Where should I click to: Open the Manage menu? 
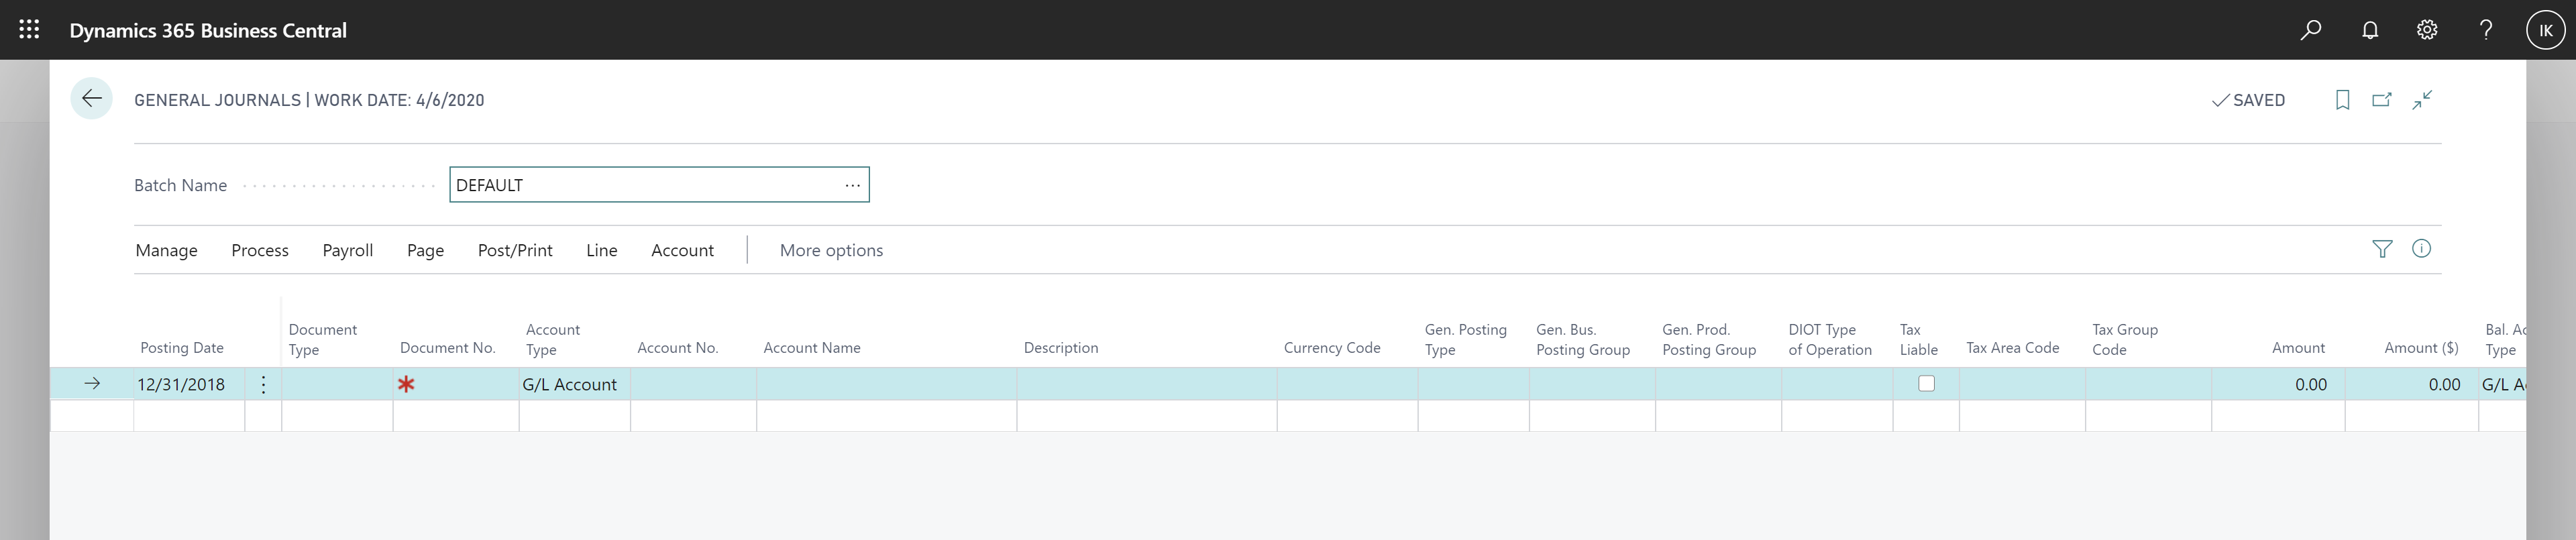click(x=166, y=250)
